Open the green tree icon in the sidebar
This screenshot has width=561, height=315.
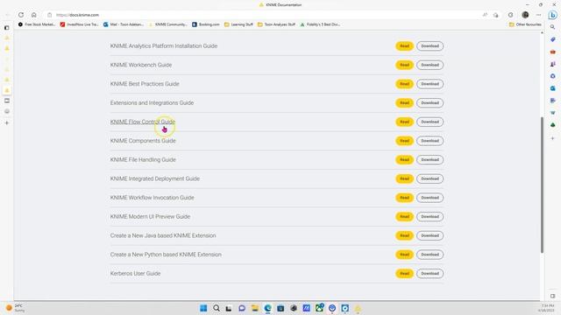553,124
